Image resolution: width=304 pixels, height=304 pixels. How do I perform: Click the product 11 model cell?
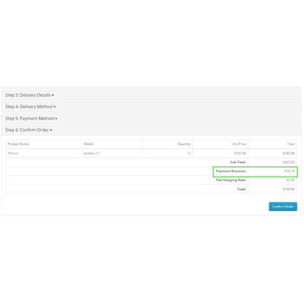click(x=92, y=153)
